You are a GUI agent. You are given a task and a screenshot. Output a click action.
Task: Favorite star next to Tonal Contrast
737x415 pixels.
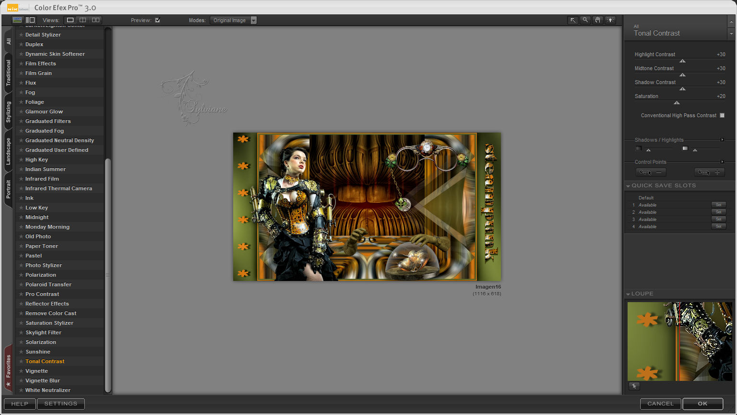tap(21, 361)
